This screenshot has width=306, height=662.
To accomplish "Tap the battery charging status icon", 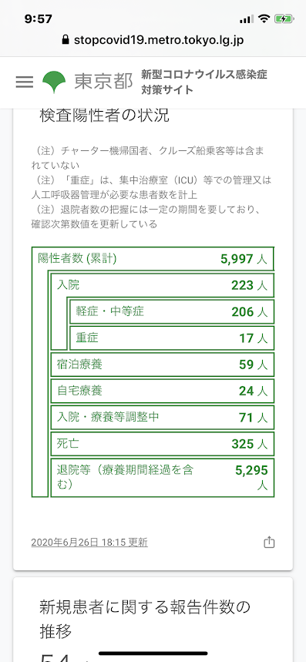I will [281, 19].
